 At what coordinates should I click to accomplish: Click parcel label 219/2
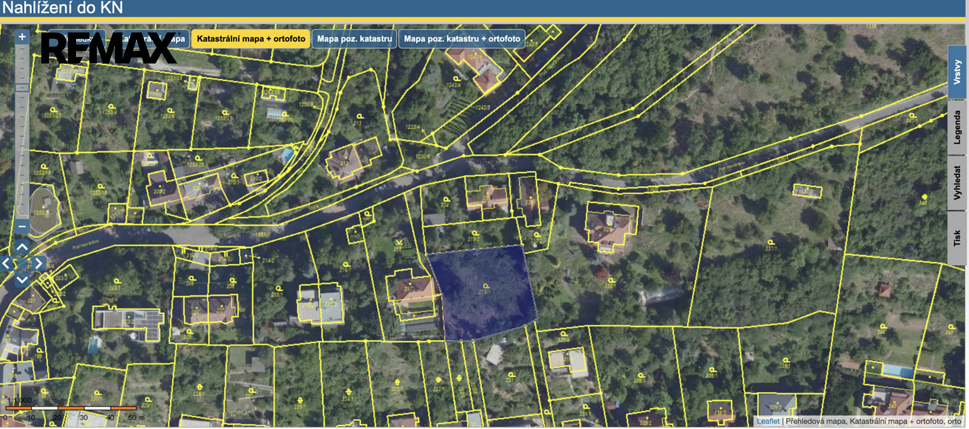pyautogui.click(x=473, y=239)
